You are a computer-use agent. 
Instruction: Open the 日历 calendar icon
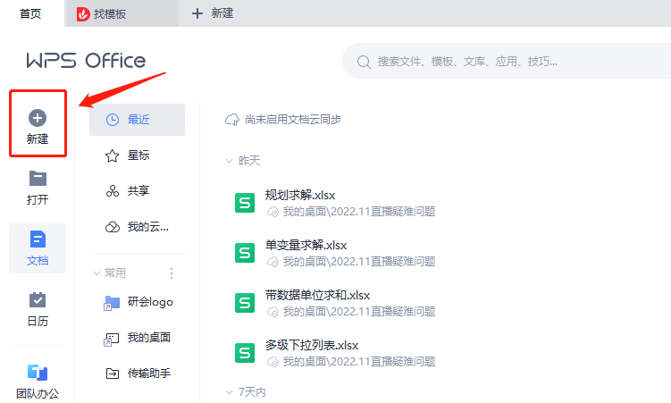(37, 300)
